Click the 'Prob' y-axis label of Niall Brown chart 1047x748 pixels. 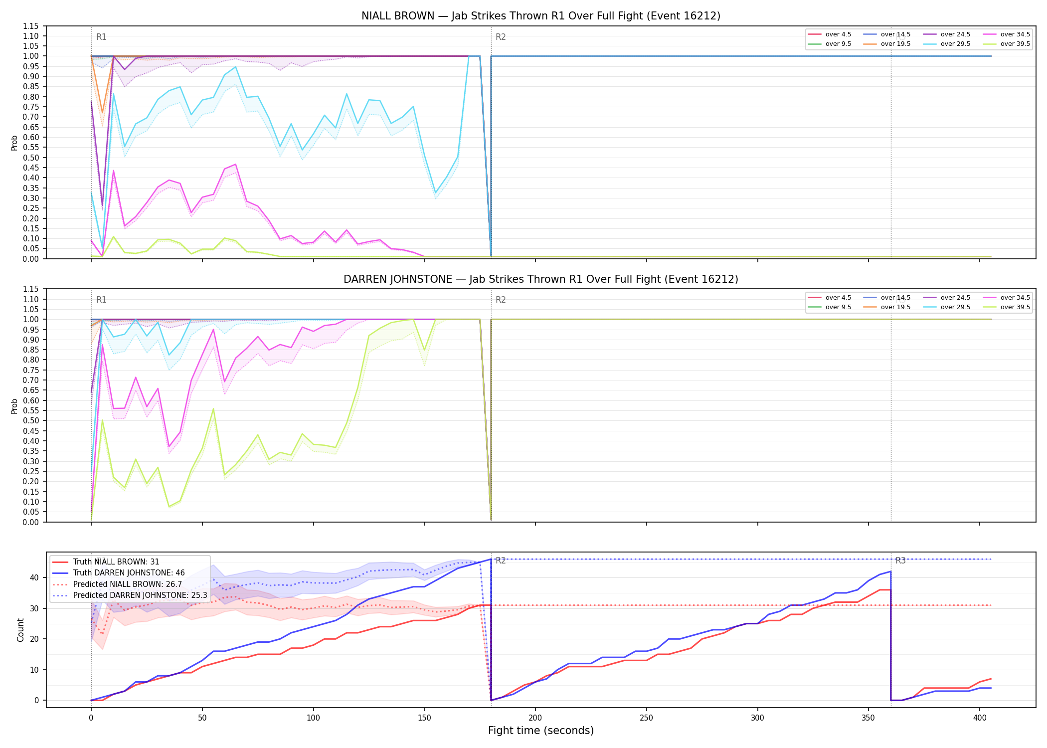pos(14,143)
